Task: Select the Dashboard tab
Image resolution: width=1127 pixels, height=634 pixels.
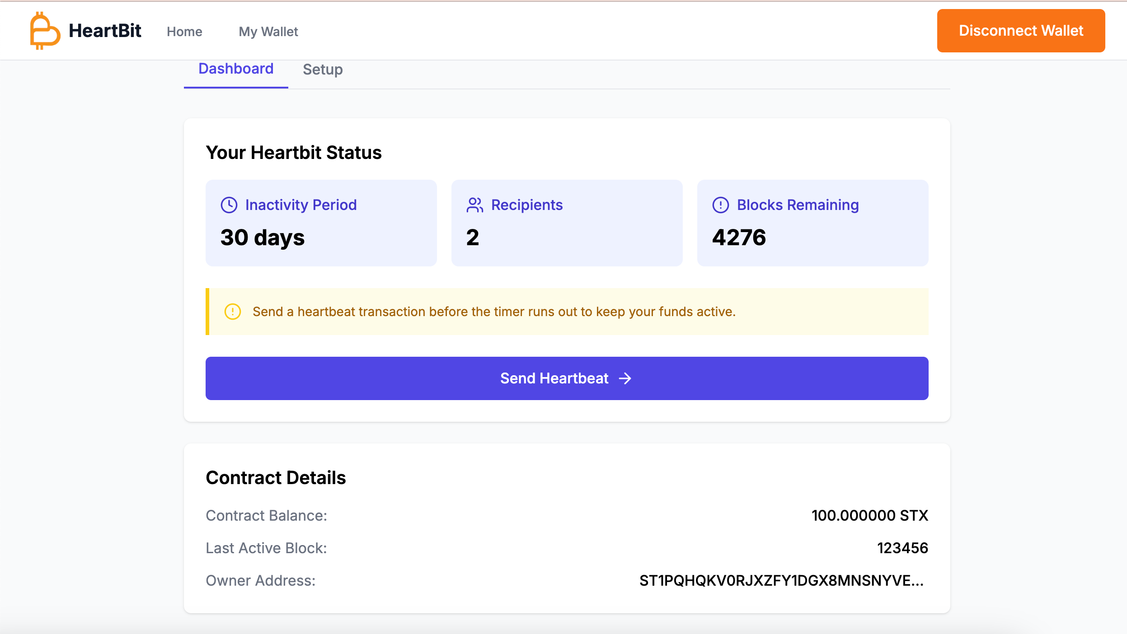Action: (x=236, y=69)
